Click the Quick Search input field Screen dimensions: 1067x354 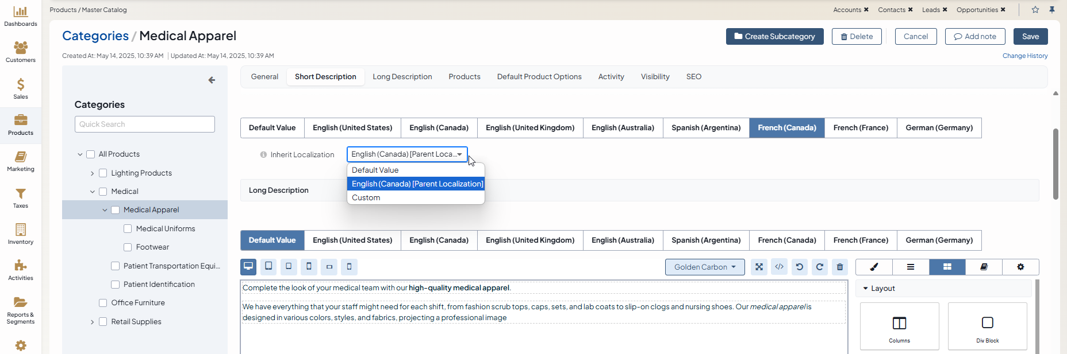click(x=145, y=125)
